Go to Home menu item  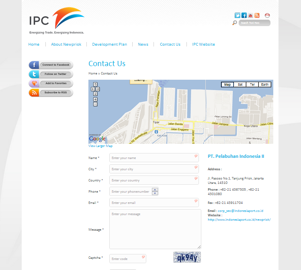pyautogui.click(x=34, y=44)
